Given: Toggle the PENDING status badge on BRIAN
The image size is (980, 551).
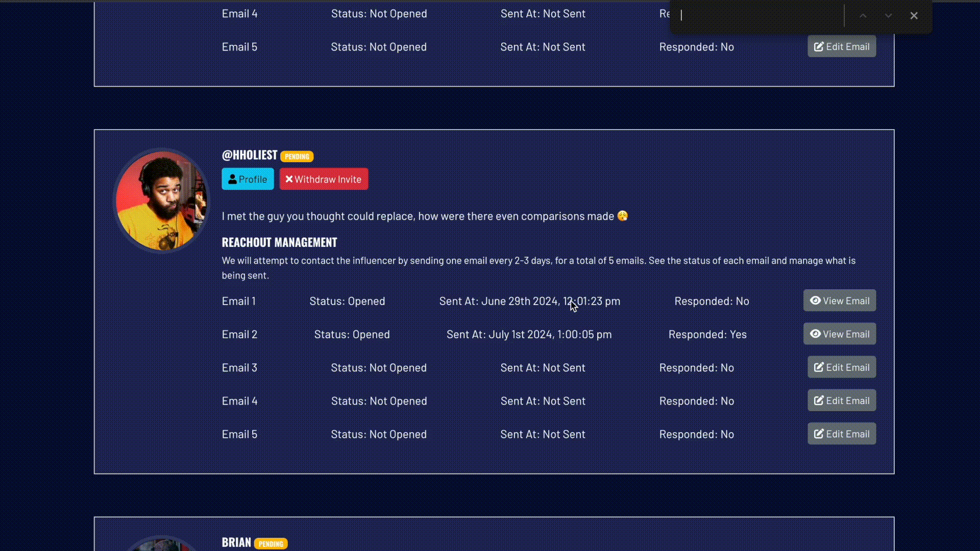Looking at the screenshot, I should [271, 543].
